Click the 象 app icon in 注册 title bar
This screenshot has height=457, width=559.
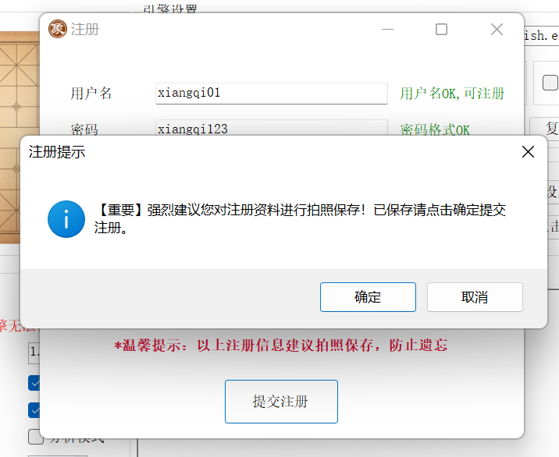[58, 29]
